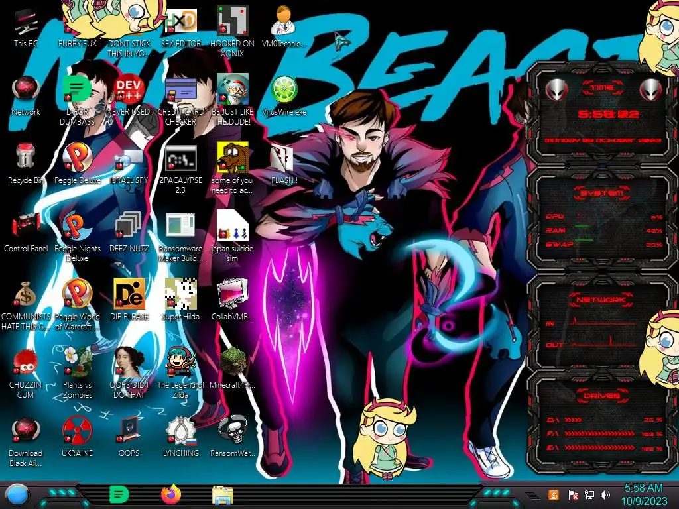Image resolution: width=679 pixels, height=509 pixels.
Task: Click the CPU label in System gadget
Action: (555, 217)
